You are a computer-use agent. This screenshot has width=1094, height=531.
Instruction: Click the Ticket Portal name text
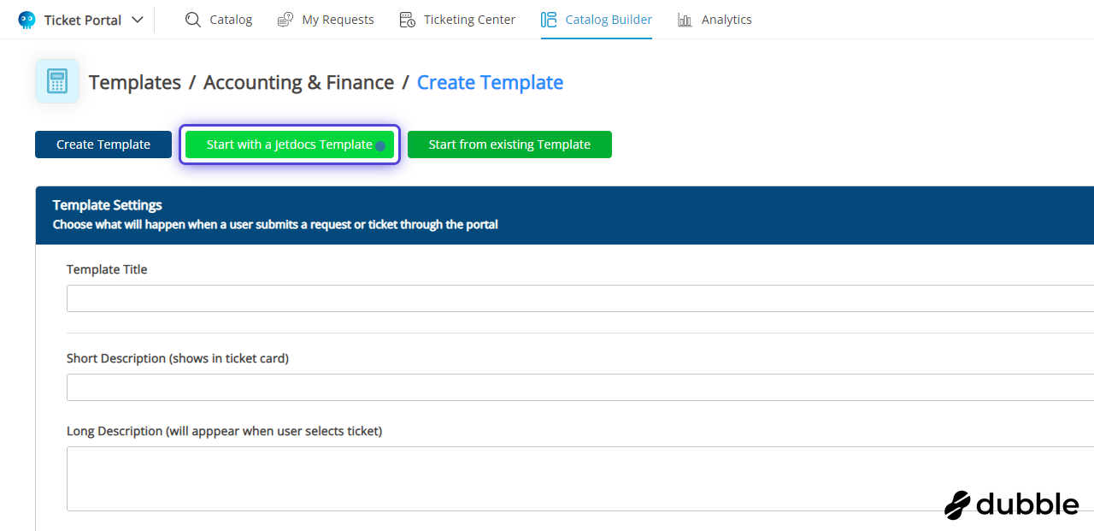pyautogui.click(x=83, y=20)
